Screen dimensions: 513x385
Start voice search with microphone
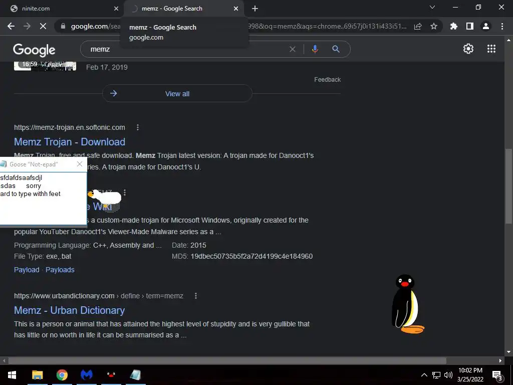point(315,49)
